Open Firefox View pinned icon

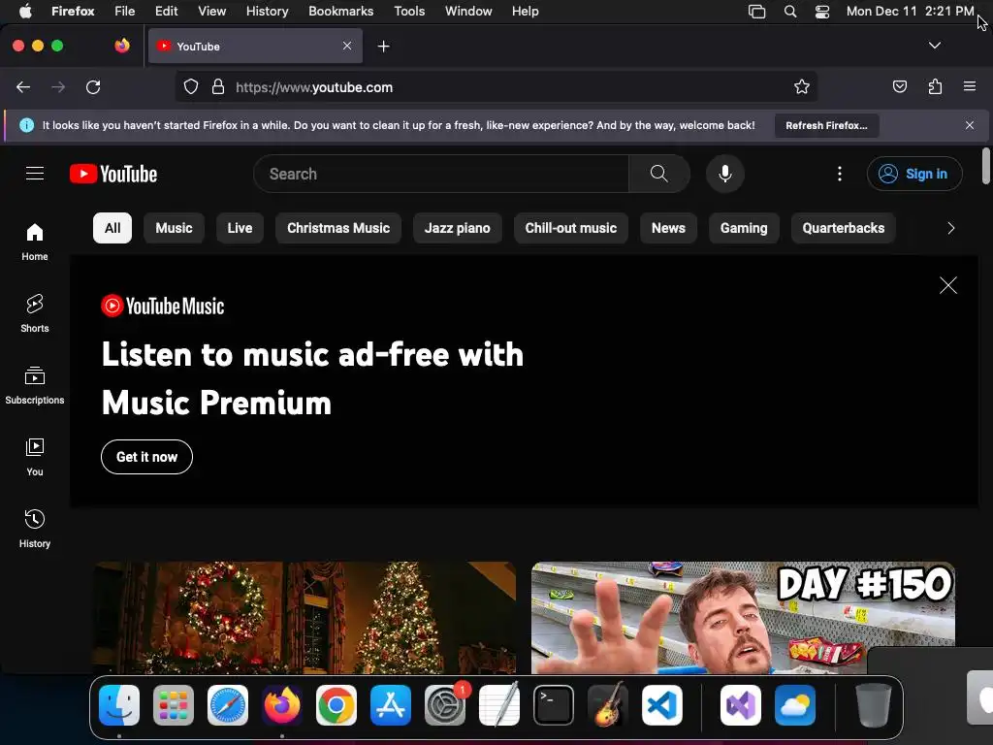click(x=122, y=46)
